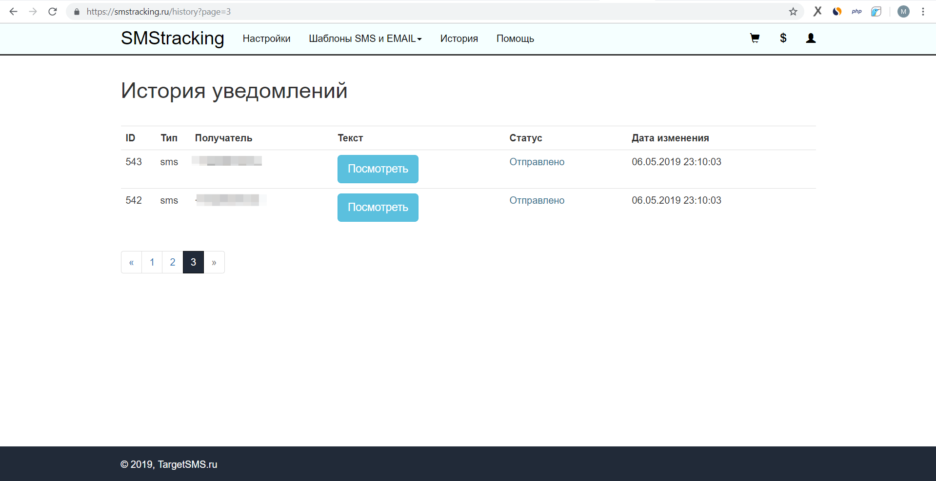Go to pagination page 2
Viewport: 936px width, 481px height.
pos(173,262)
